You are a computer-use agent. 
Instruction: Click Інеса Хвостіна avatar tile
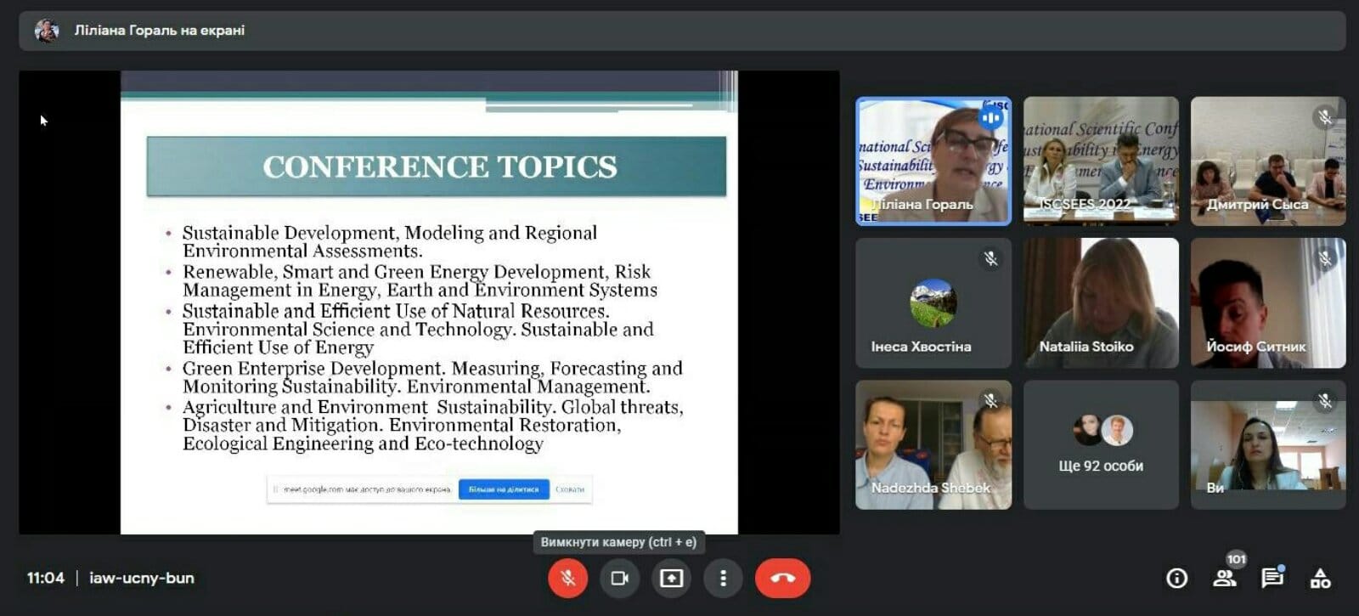pos(933,303)
